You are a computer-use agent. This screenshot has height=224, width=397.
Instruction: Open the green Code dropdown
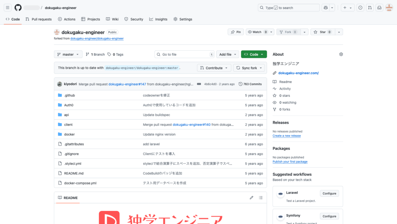point(254,54)
